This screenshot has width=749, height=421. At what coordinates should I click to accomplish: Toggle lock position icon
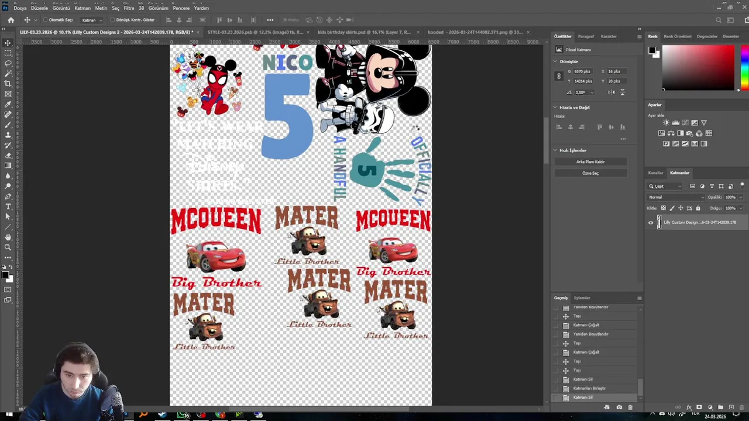click(681, 208)
